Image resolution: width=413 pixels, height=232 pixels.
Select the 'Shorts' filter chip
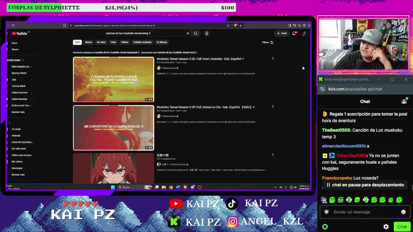(x=88, y=42)
